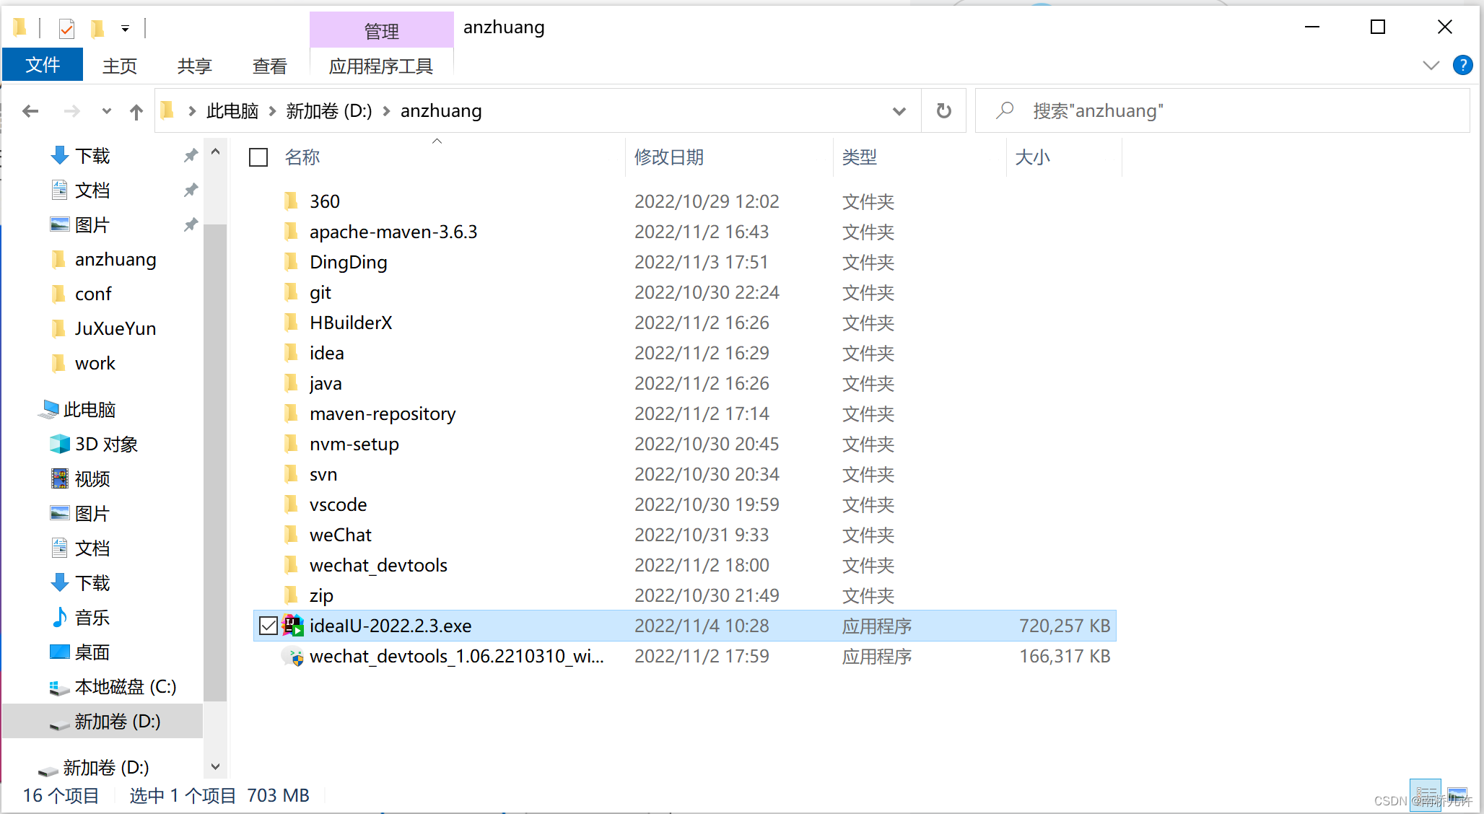The width and height of the screenshot is (1484, 814).
Task: Expand the ribbon with the chevron
Action: coord(1431,66)
